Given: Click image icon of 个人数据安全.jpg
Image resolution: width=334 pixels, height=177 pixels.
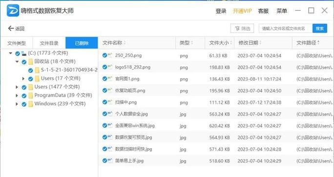Looking at the screenshot, I should point(110,114).
